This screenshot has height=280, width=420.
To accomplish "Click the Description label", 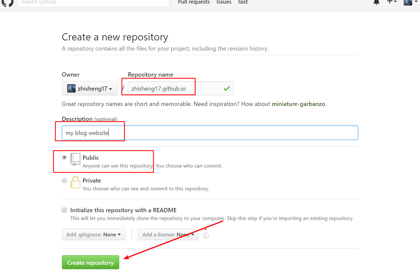I will pos(77,119).
